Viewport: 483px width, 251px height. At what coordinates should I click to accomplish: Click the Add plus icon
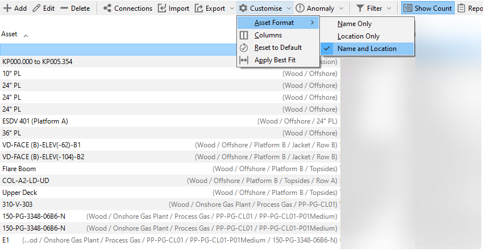point(7,8)
